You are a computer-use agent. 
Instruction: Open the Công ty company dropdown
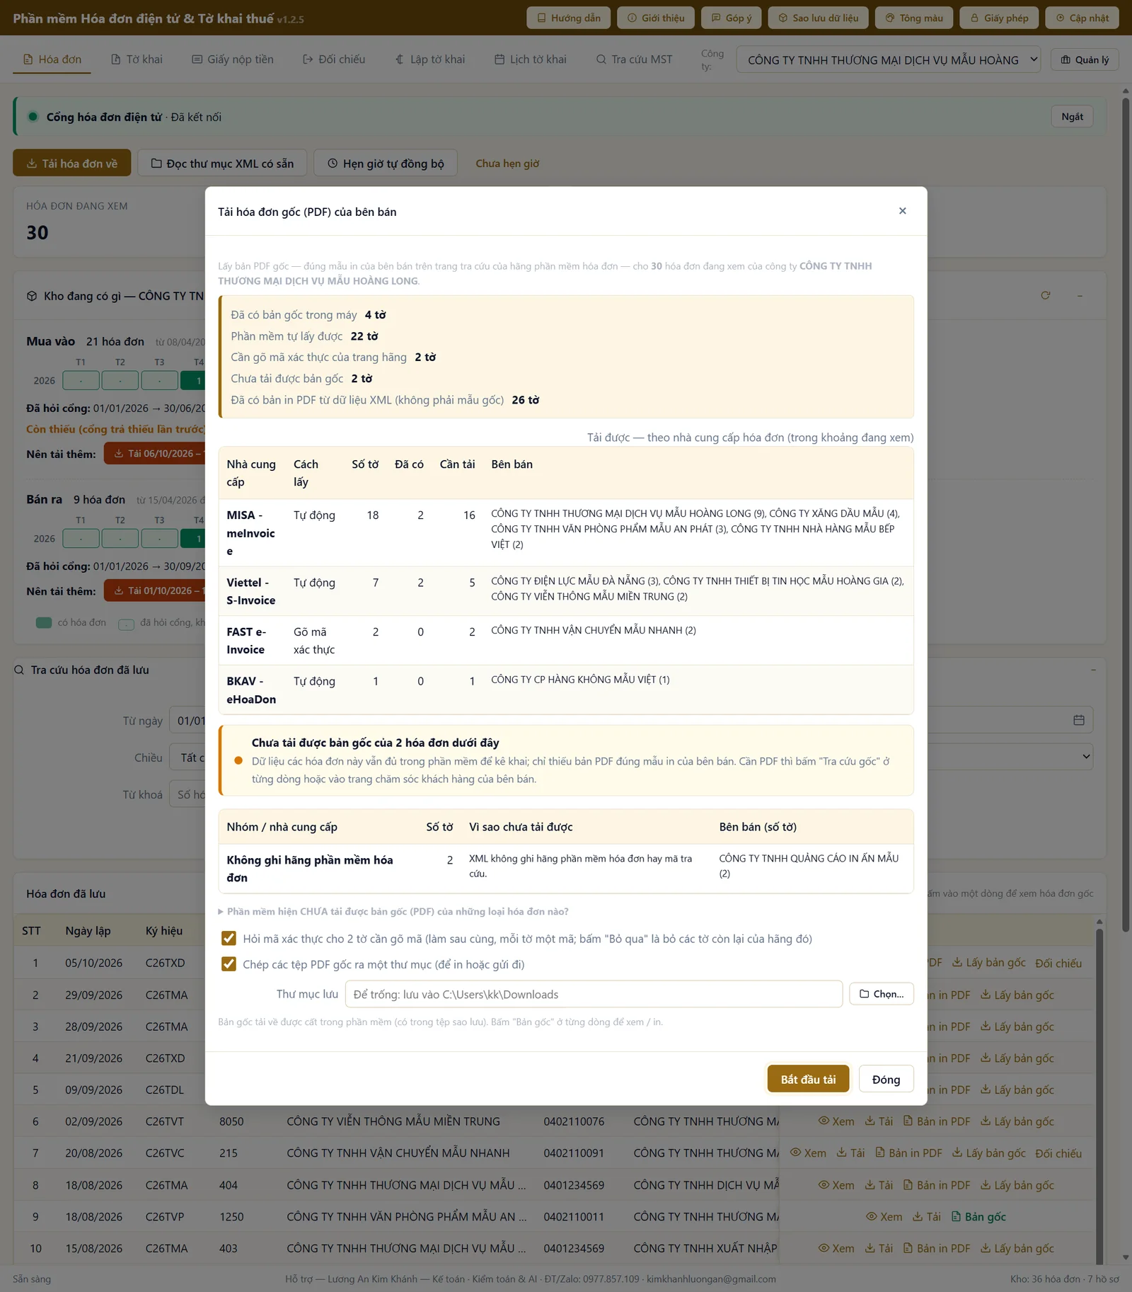(x=889, y=60)
